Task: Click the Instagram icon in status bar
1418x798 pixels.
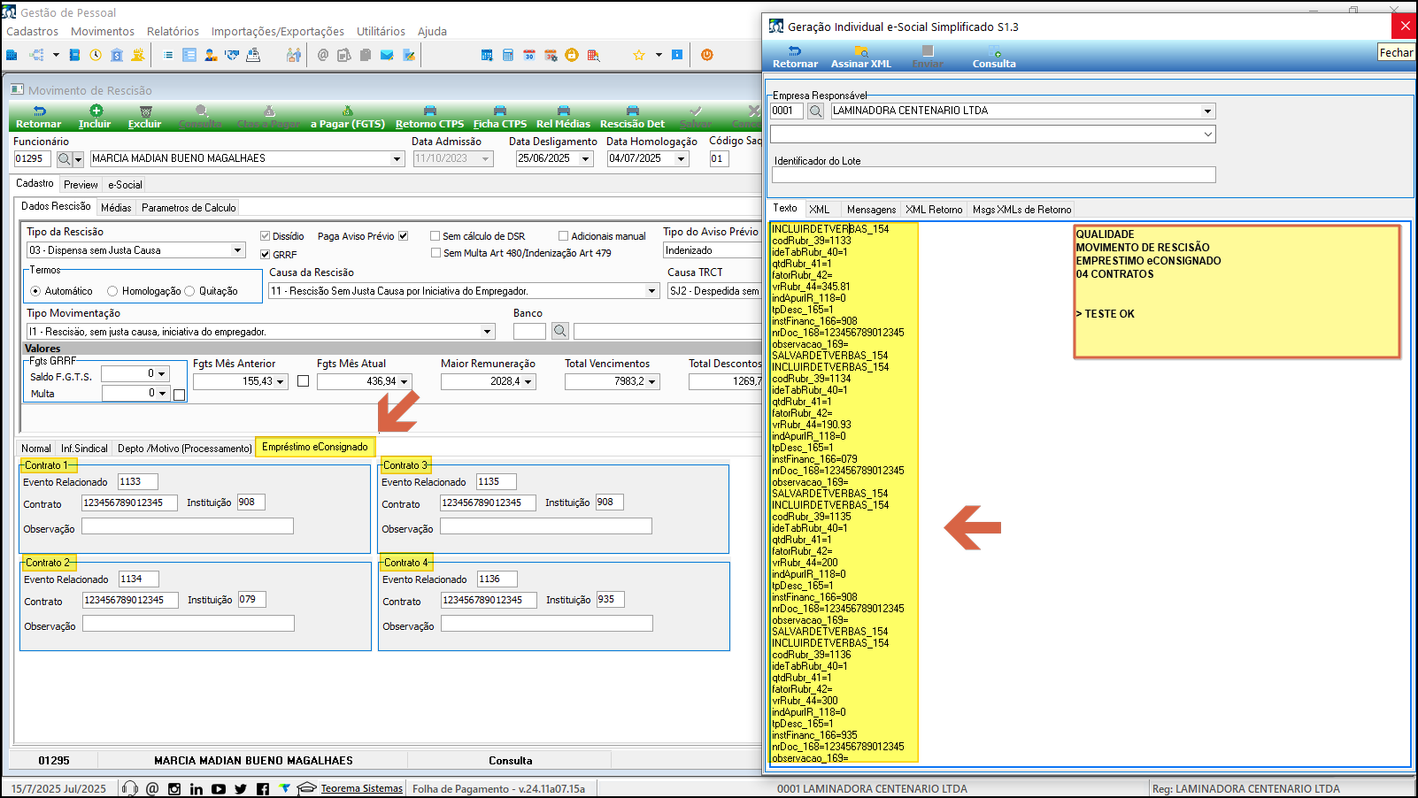Action: click(174, 788)
